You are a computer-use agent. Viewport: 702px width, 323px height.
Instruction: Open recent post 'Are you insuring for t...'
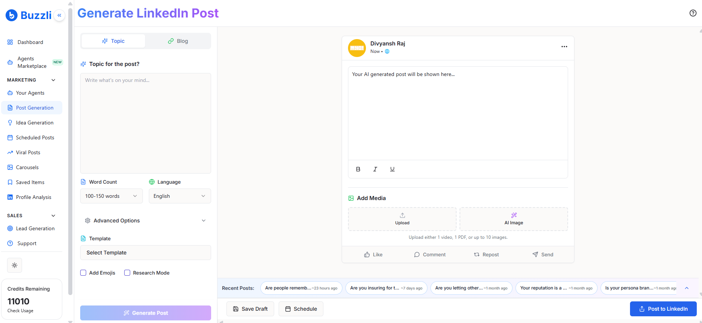click(x=386, y=288)
